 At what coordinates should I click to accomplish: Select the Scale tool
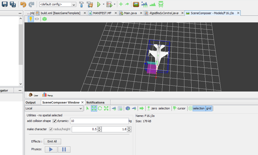click(x=106, y=108)
